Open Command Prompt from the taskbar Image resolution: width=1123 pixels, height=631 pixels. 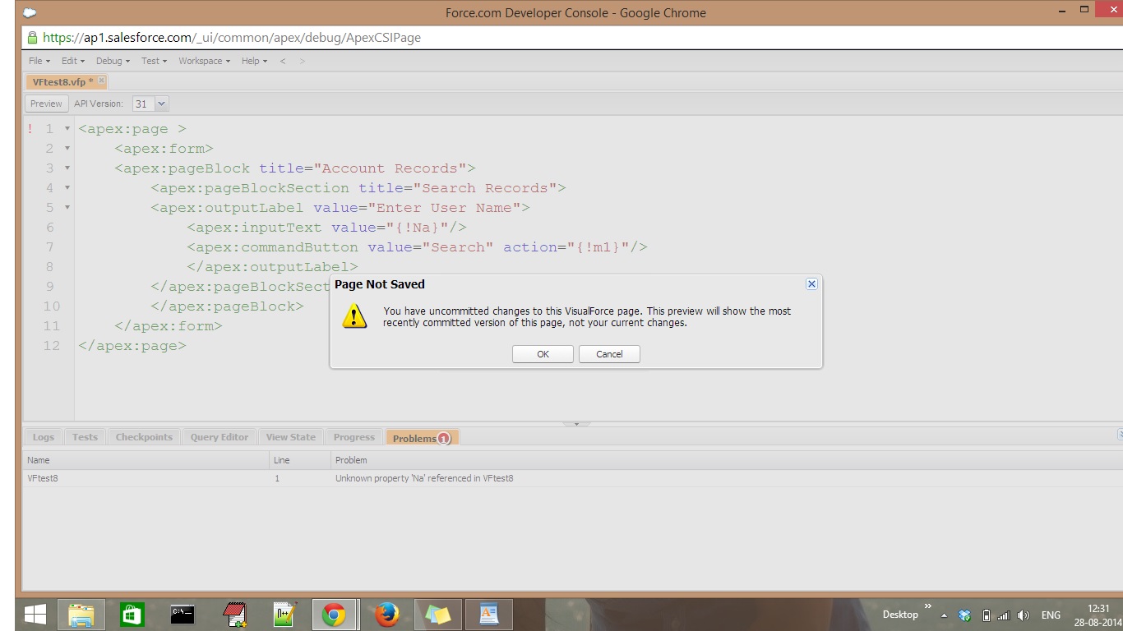click(x=183, y=615)
